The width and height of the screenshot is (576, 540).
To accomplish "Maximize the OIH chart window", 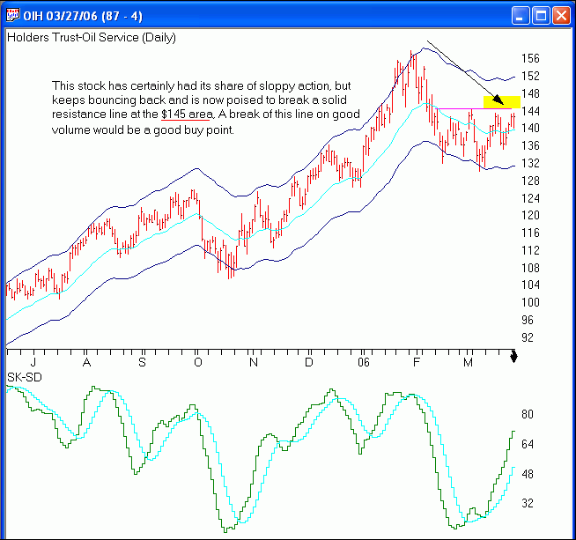I will 541,16.
